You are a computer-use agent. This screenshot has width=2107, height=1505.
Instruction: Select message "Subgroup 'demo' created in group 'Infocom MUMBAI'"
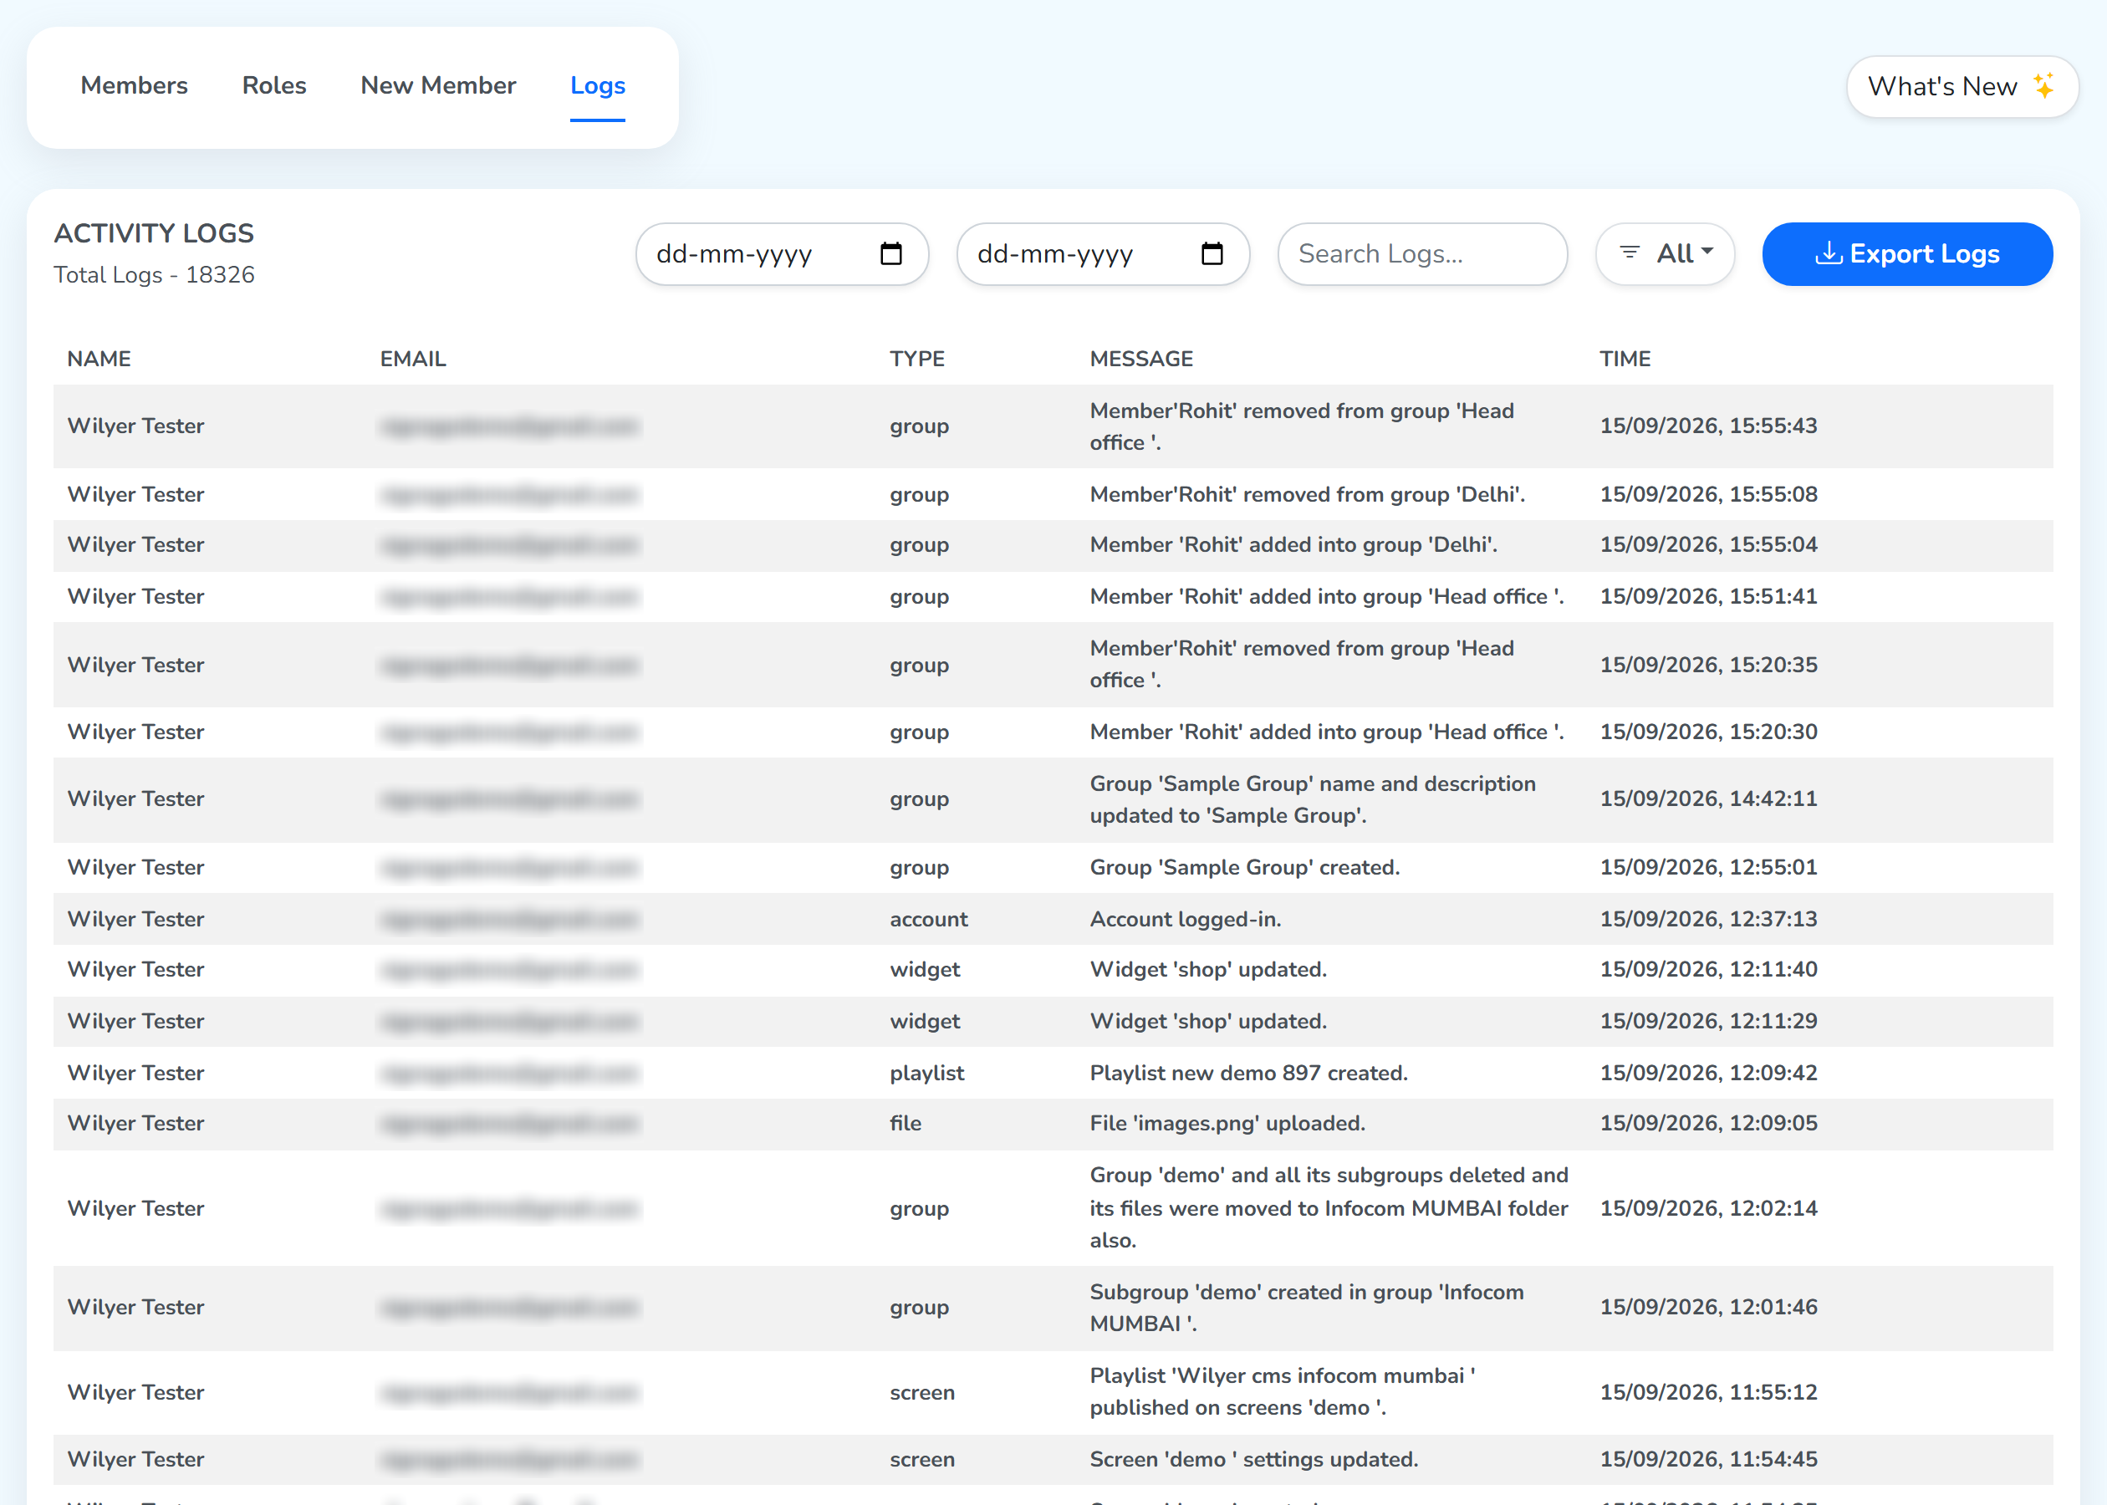tap(1307, 1308)
